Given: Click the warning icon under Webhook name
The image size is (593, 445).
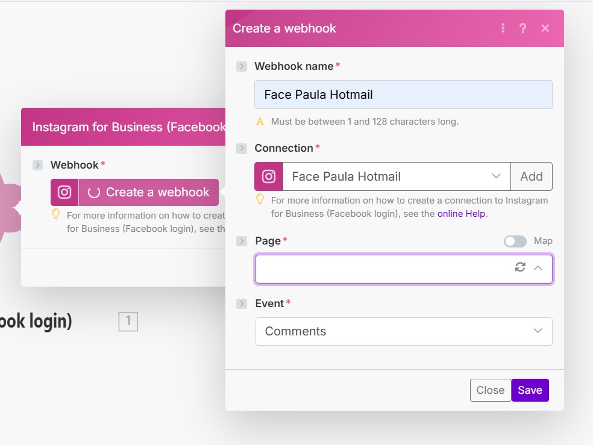Looking at the screenshot, I should tap(260, 122).
